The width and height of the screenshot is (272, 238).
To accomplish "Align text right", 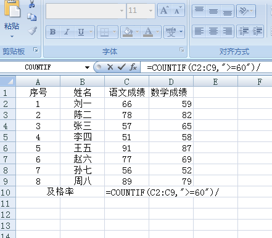I will coord(227,31).
